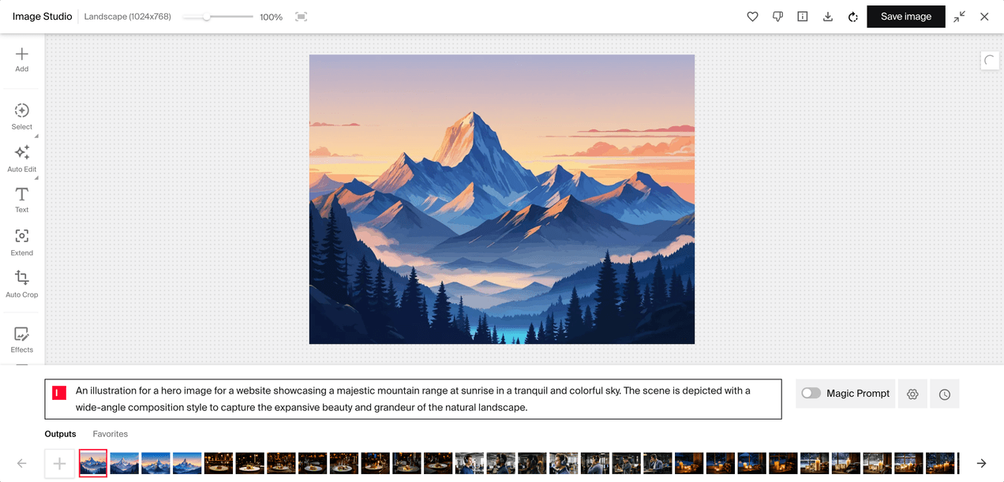Image resolution: width=1004 pixels, height=482 pixels.
Task: Click the Add tool in the sidebar
Action: [21, 58]
